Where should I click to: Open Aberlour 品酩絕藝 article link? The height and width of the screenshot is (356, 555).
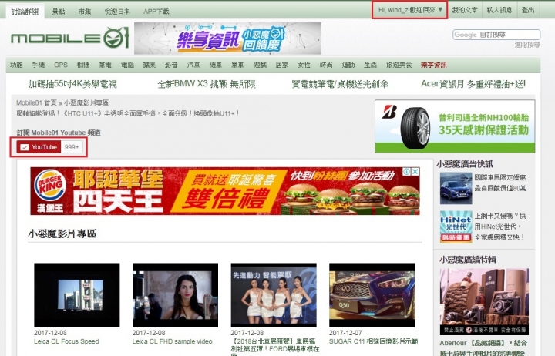coord(483,348)
